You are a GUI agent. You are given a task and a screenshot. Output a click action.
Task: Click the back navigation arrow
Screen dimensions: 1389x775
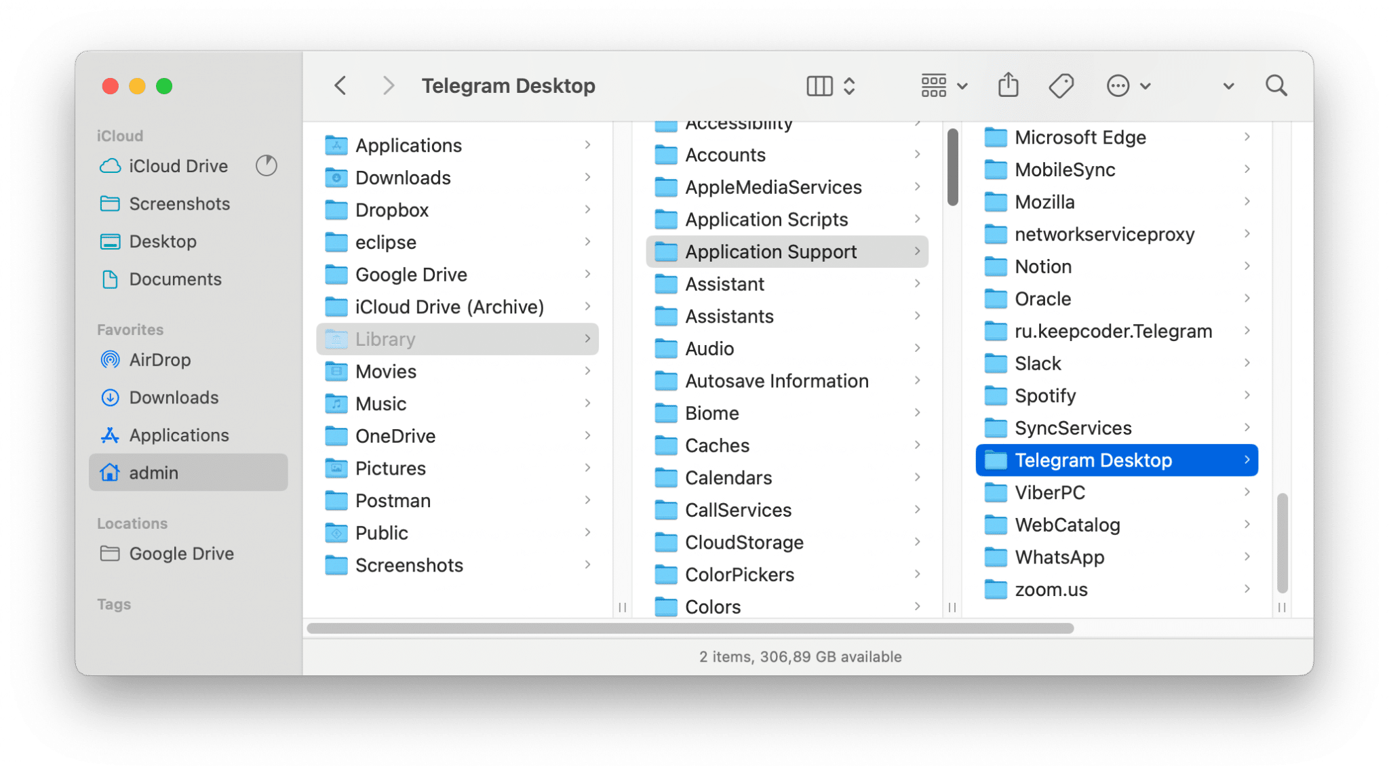[340, 85]
